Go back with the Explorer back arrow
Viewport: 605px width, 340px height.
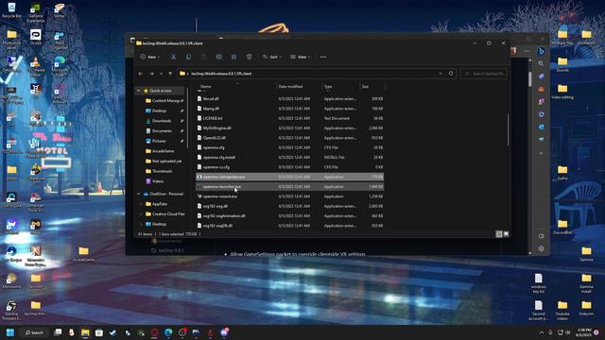tap(141, 74)
